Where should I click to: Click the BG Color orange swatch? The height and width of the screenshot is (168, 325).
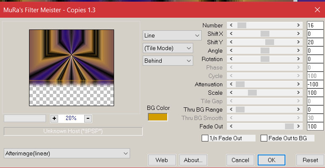(x=158, y=117)
